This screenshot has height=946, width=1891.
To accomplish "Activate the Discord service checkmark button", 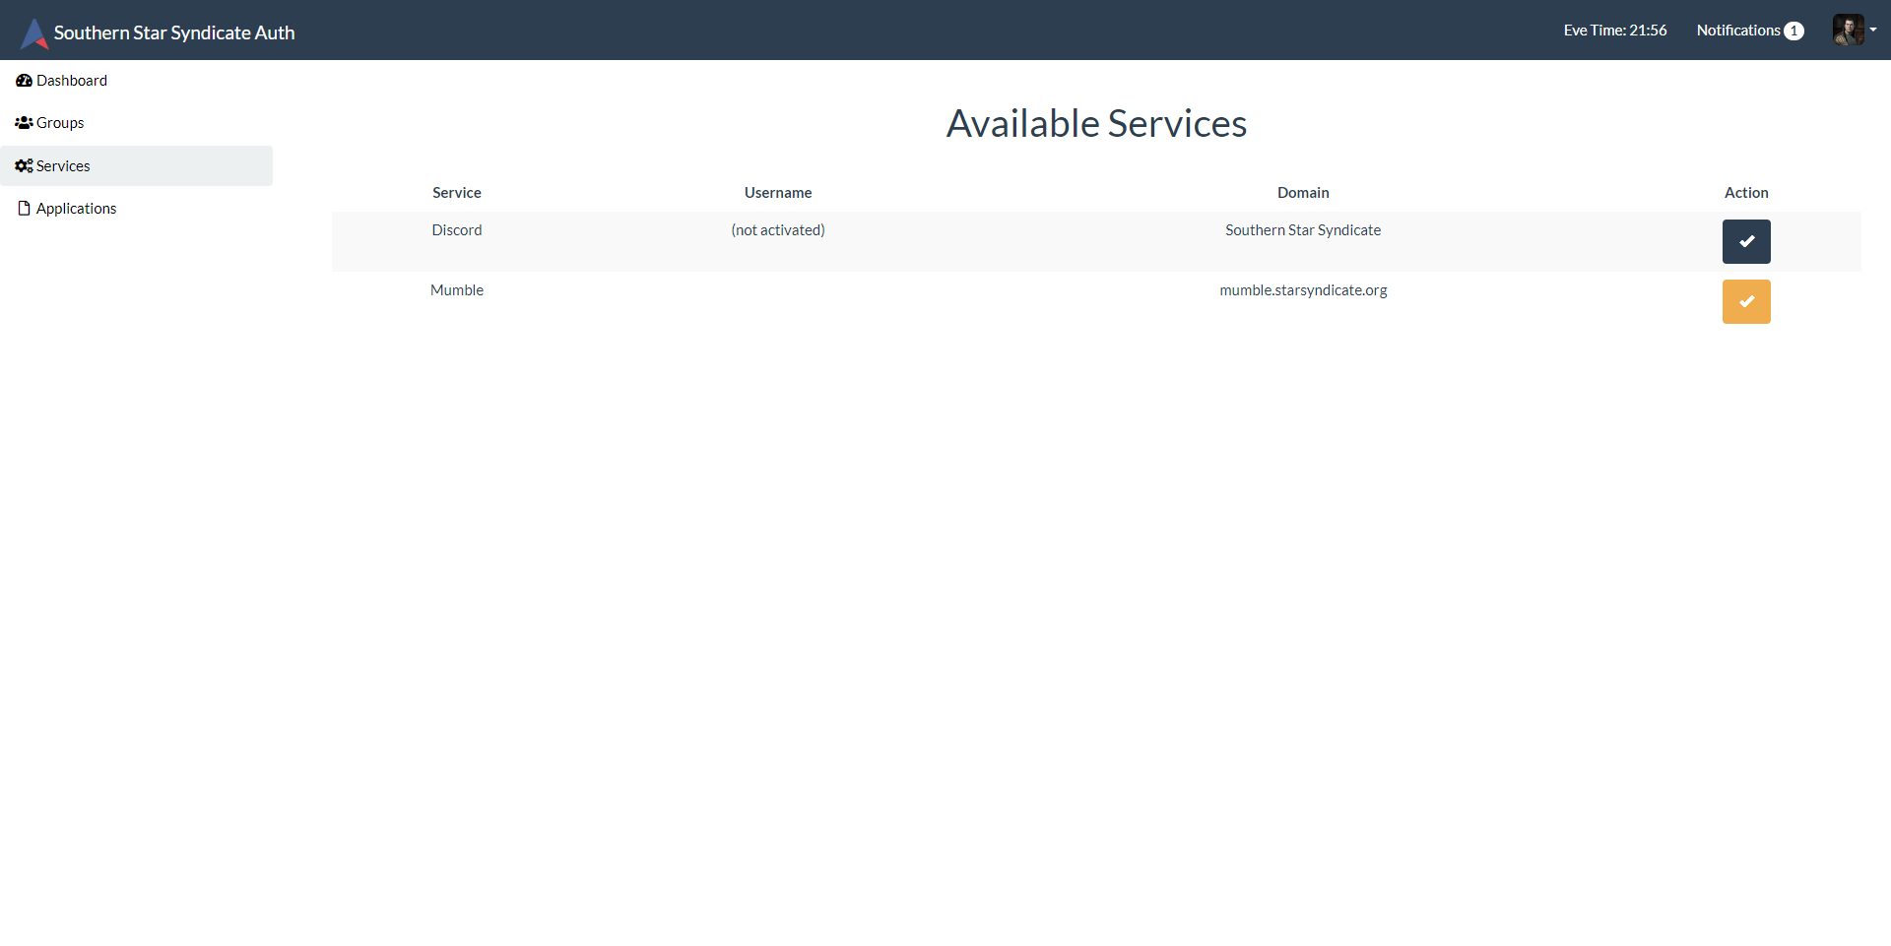I will click(1746, 241).
